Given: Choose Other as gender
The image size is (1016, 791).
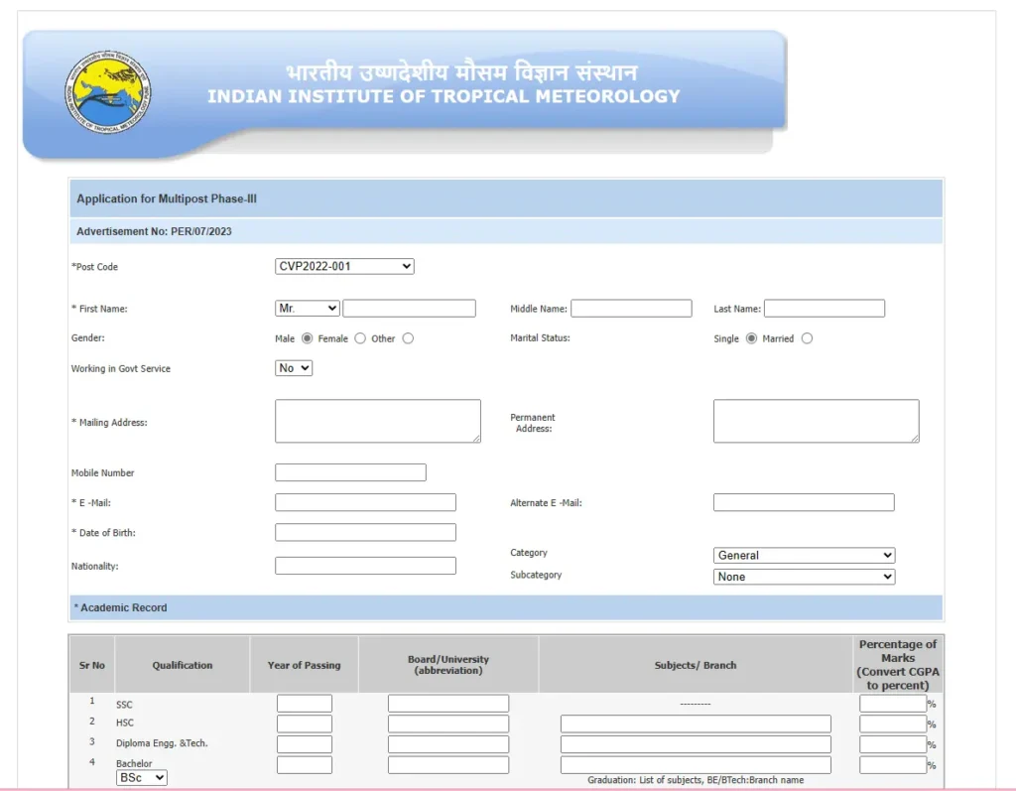Looking at the screenshot, I should 408,338.
